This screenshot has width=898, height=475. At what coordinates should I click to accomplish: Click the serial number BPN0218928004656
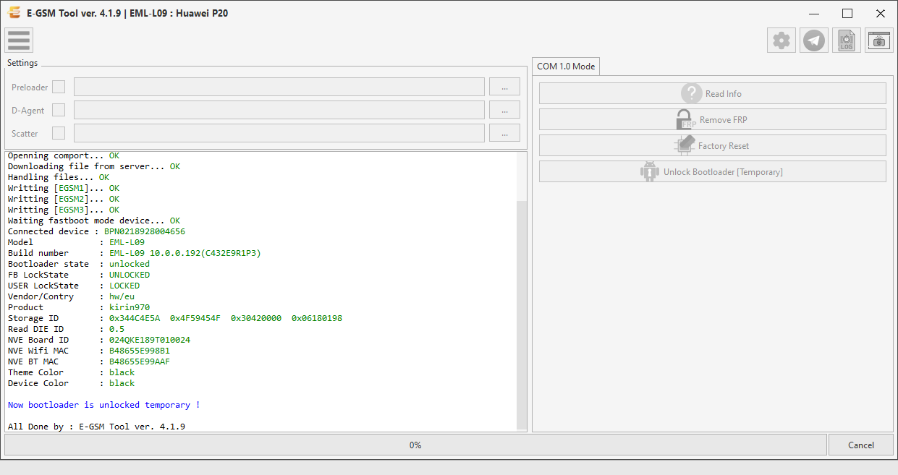click(x=145, y=231)
